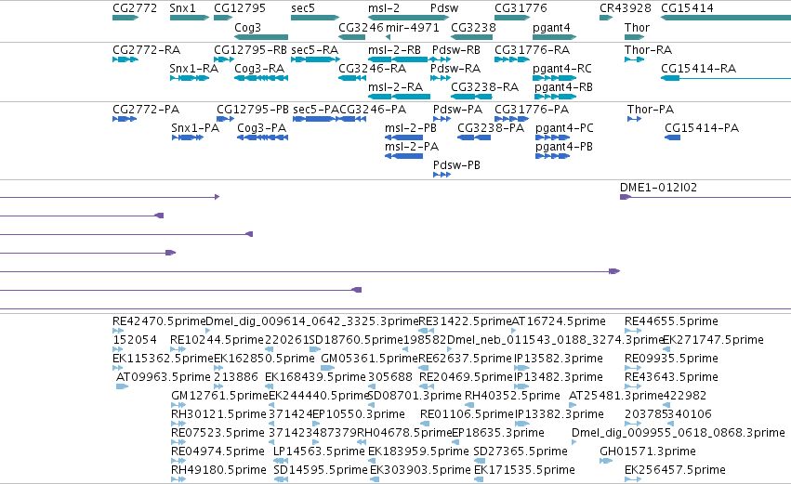Select the CG12795-PB protein label
Image resolution: width=791 pixels, height=484 pixels.
click(253, 110)
